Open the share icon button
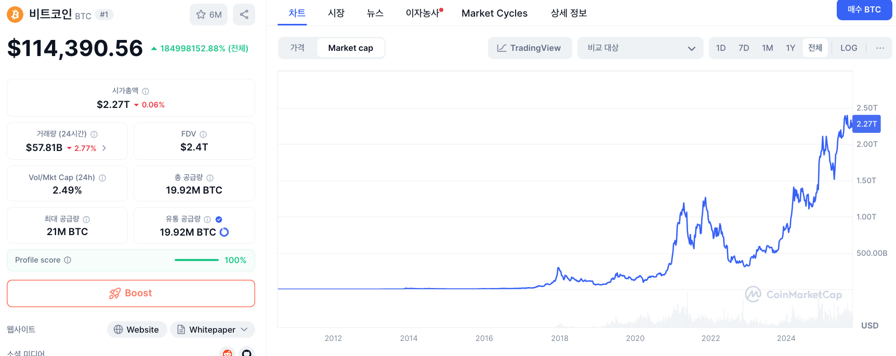 click(x=244, y=15)
